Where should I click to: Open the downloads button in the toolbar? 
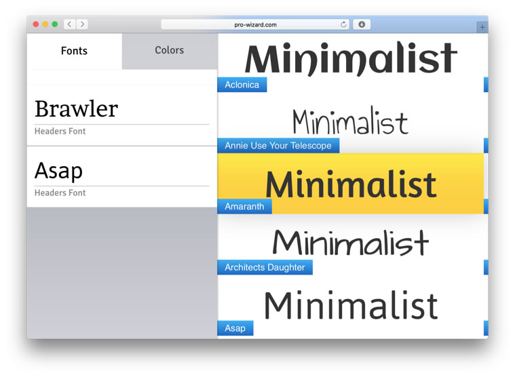[x=362, y=24]
